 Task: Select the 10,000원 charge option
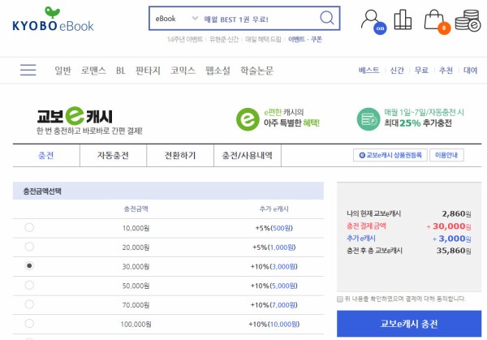pos(29,227)
